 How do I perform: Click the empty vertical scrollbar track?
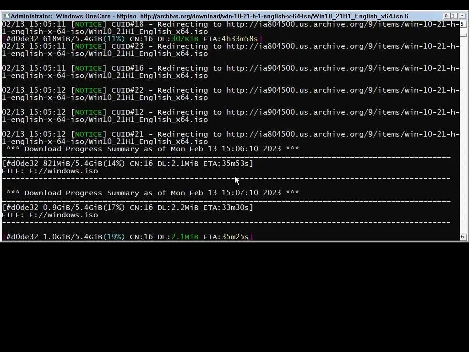coord(463,135)
